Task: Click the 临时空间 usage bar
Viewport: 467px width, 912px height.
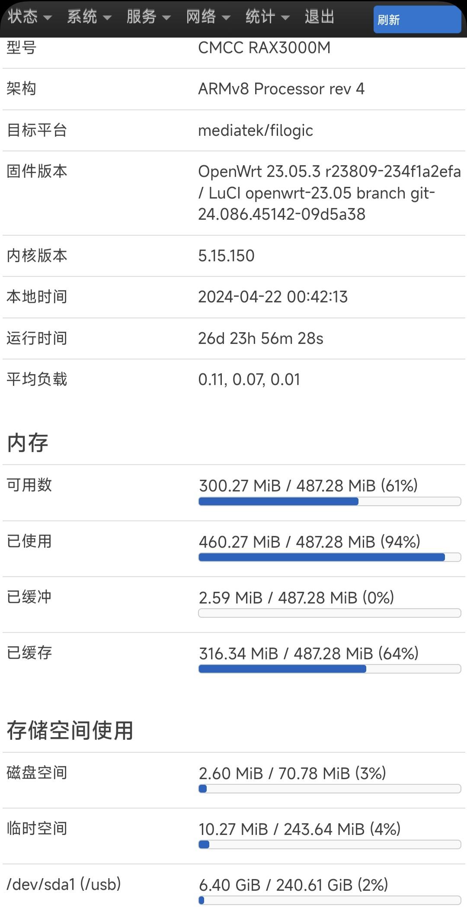Action: [x=329, y=845]
